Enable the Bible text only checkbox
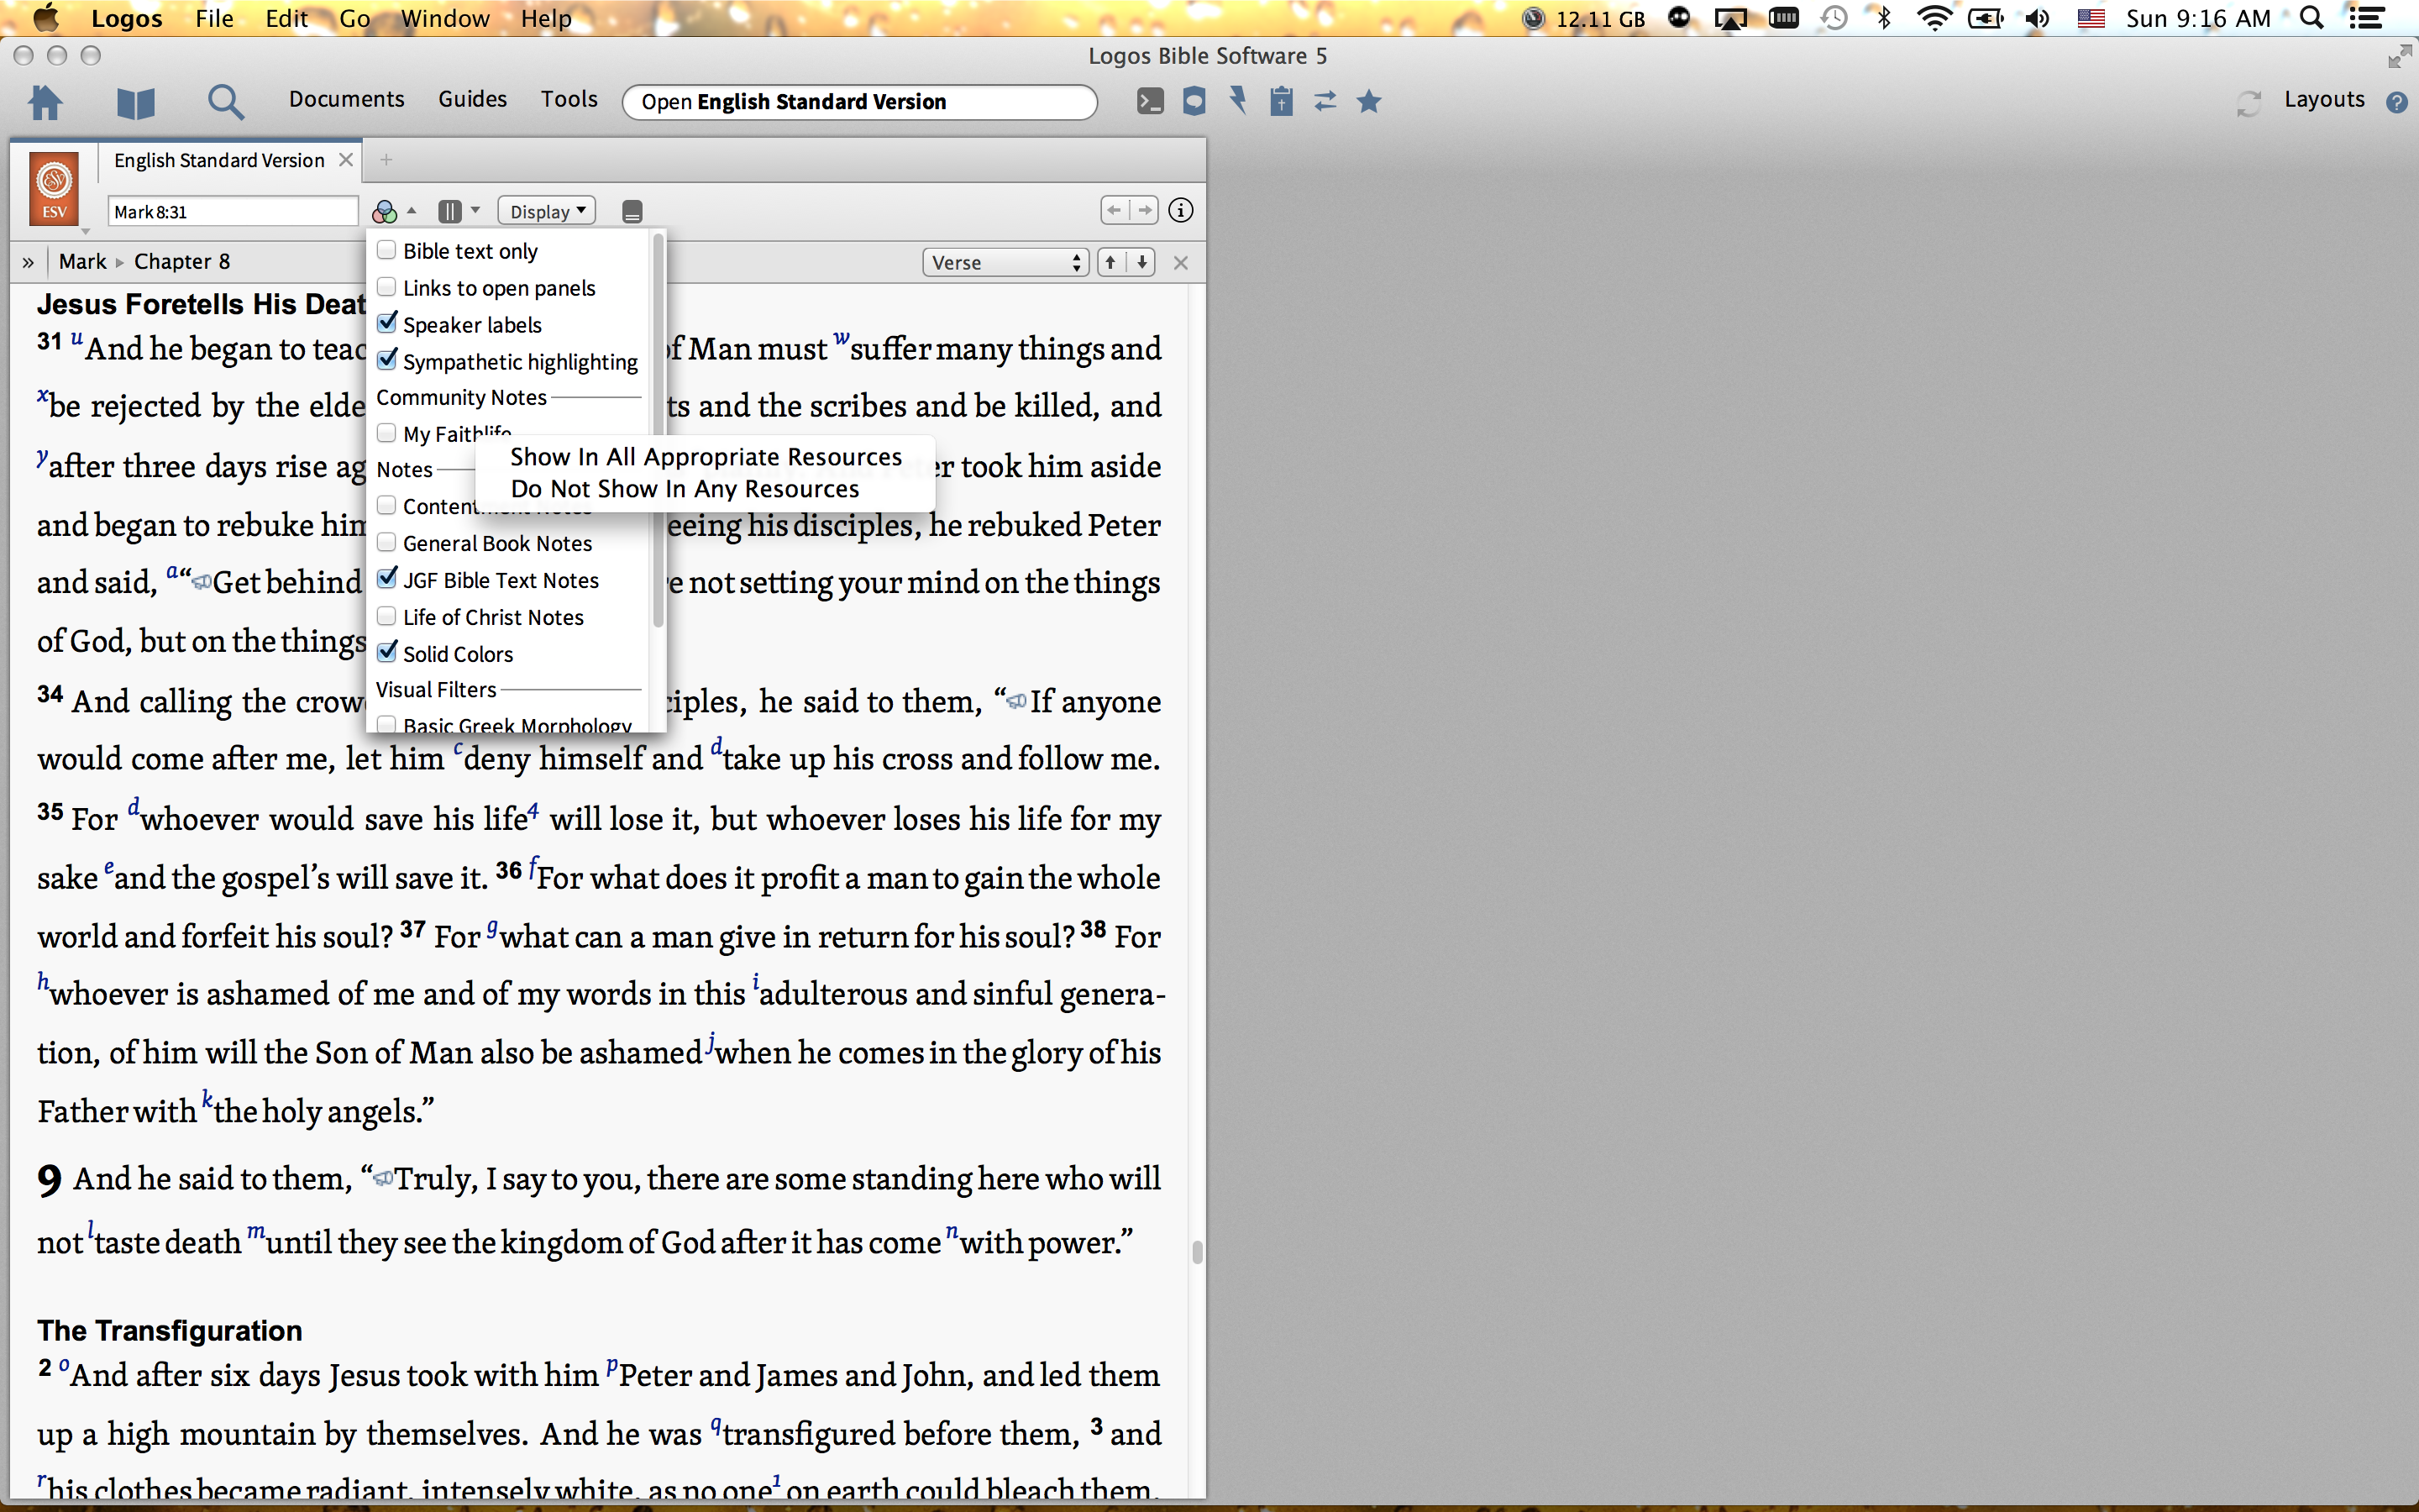 click(387, 250)
